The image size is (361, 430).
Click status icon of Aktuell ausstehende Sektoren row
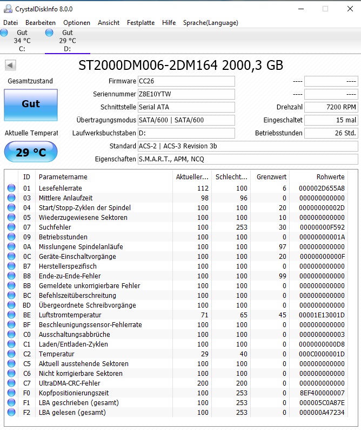11,363
